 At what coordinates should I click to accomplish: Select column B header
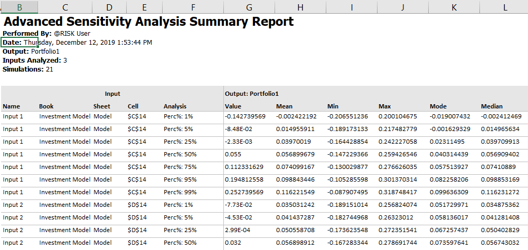tap(20, 7)
